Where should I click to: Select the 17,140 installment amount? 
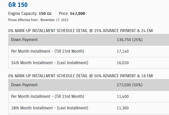point(123,51)
